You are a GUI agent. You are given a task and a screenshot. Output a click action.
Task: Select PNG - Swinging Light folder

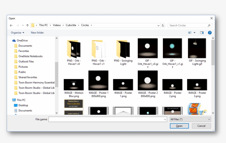[123, 53]
